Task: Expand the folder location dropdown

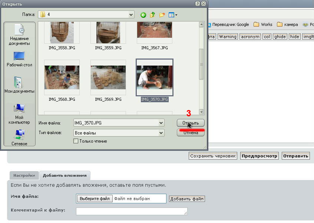Action: (131, 14)
